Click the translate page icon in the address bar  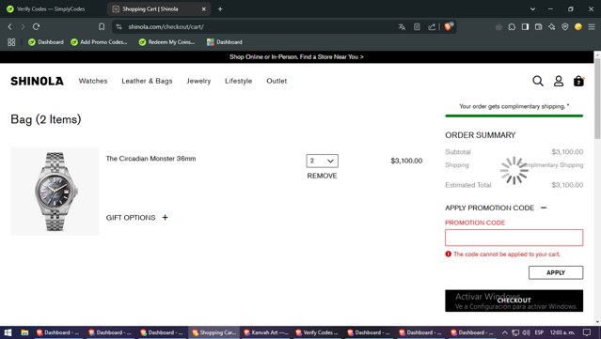[402, 27]
